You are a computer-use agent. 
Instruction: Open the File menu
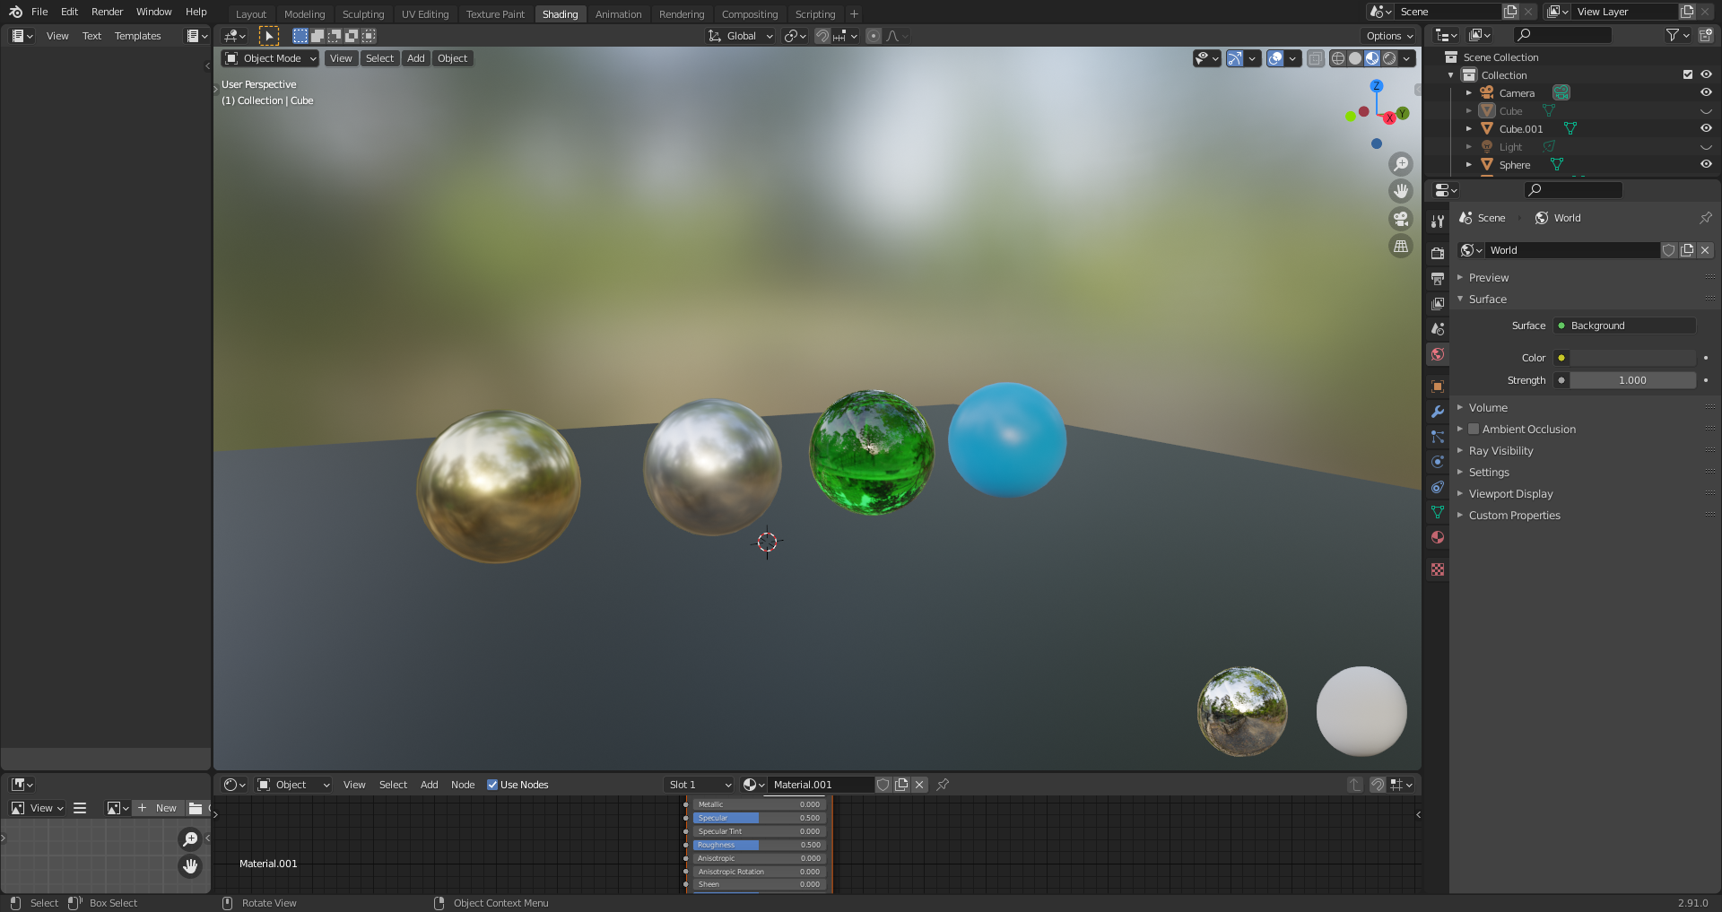(x=39, y=12)
